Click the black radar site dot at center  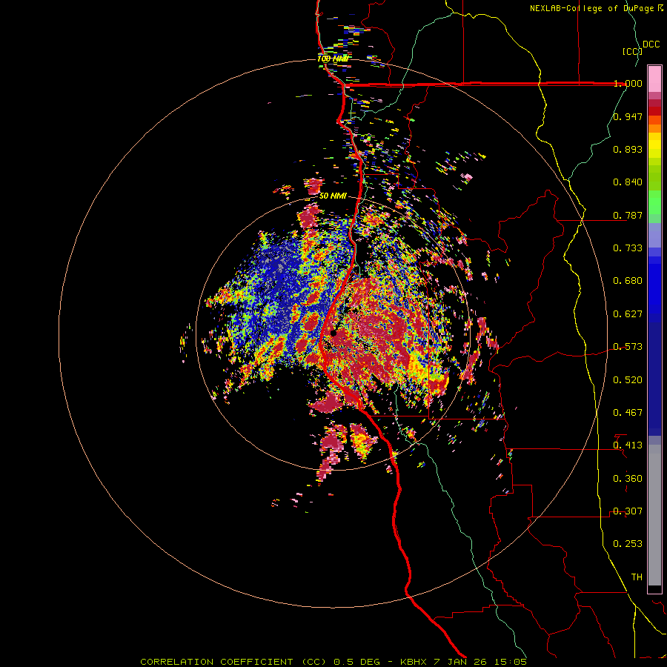point(333,333)
